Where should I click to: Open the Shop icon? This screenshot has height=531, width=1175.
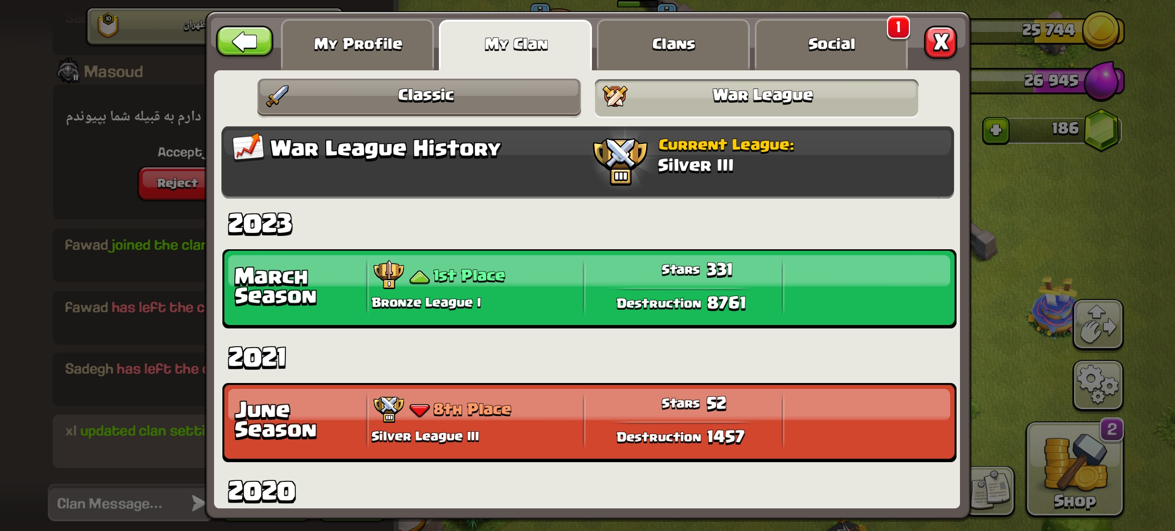pos(1075,469)
